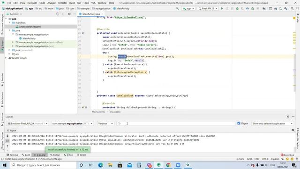Open the Build menu

point(72,3)
